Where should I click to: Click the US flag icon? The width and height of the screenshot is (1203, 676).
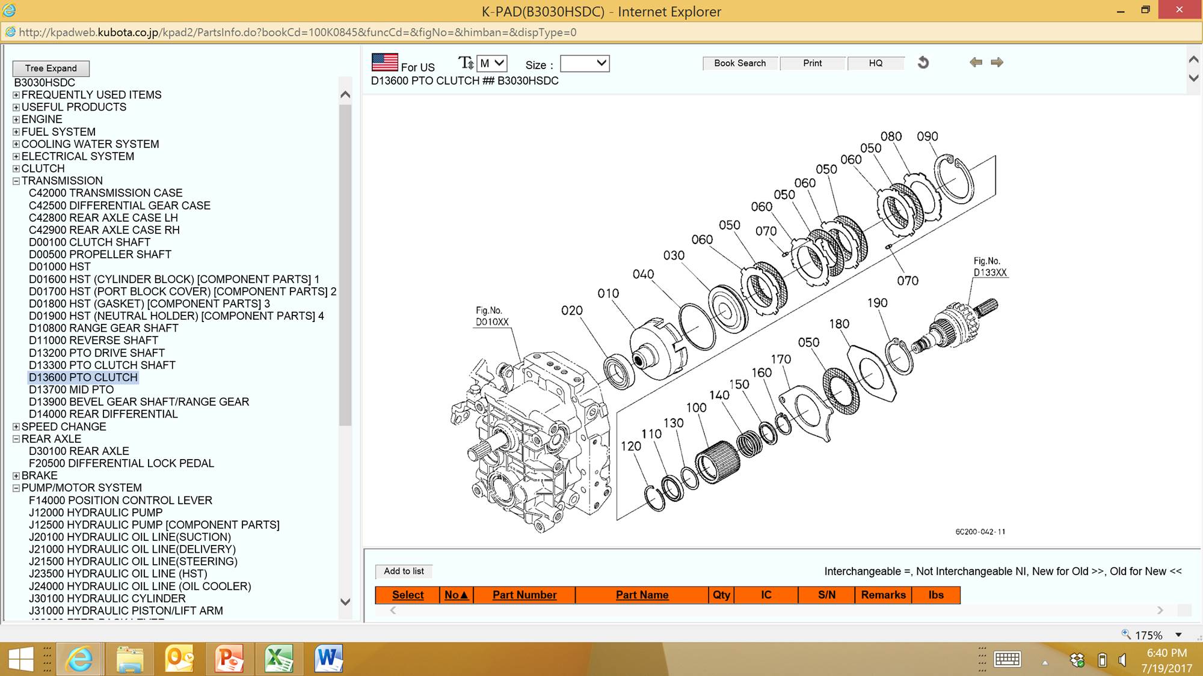(x=385, y=62)
